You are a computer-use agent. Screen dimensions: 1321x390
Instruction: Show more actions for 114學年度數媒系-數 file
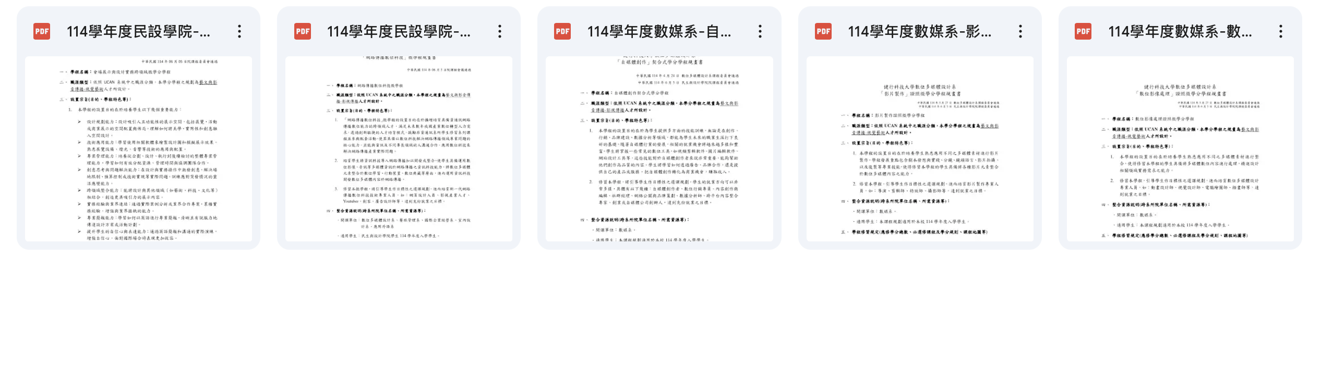coord(1281,32)
